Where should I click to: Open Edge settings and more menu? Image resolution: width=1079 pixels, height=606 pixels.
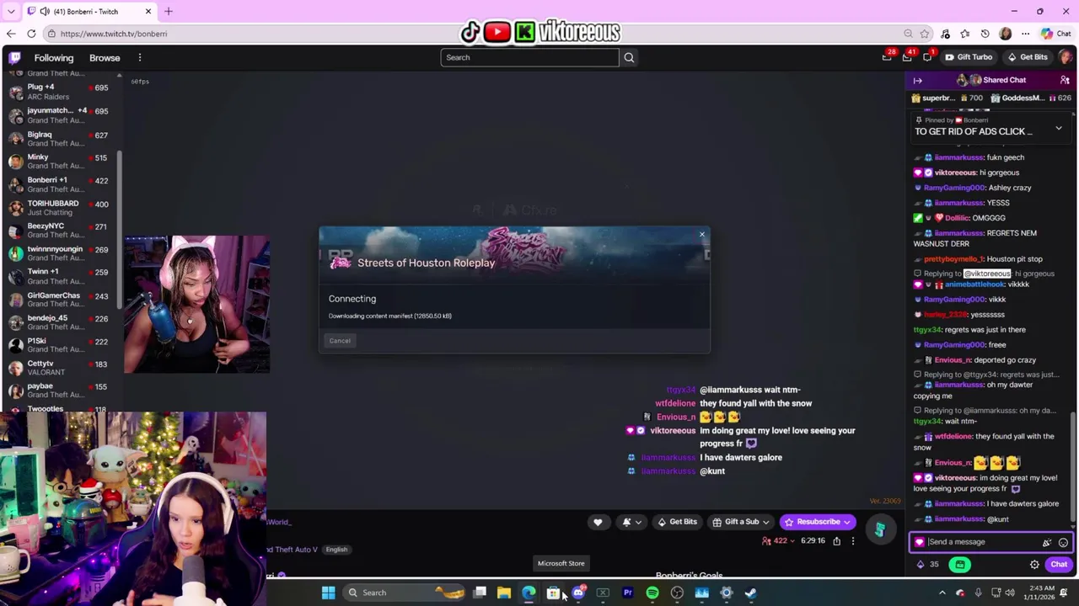coord(1025,34)
